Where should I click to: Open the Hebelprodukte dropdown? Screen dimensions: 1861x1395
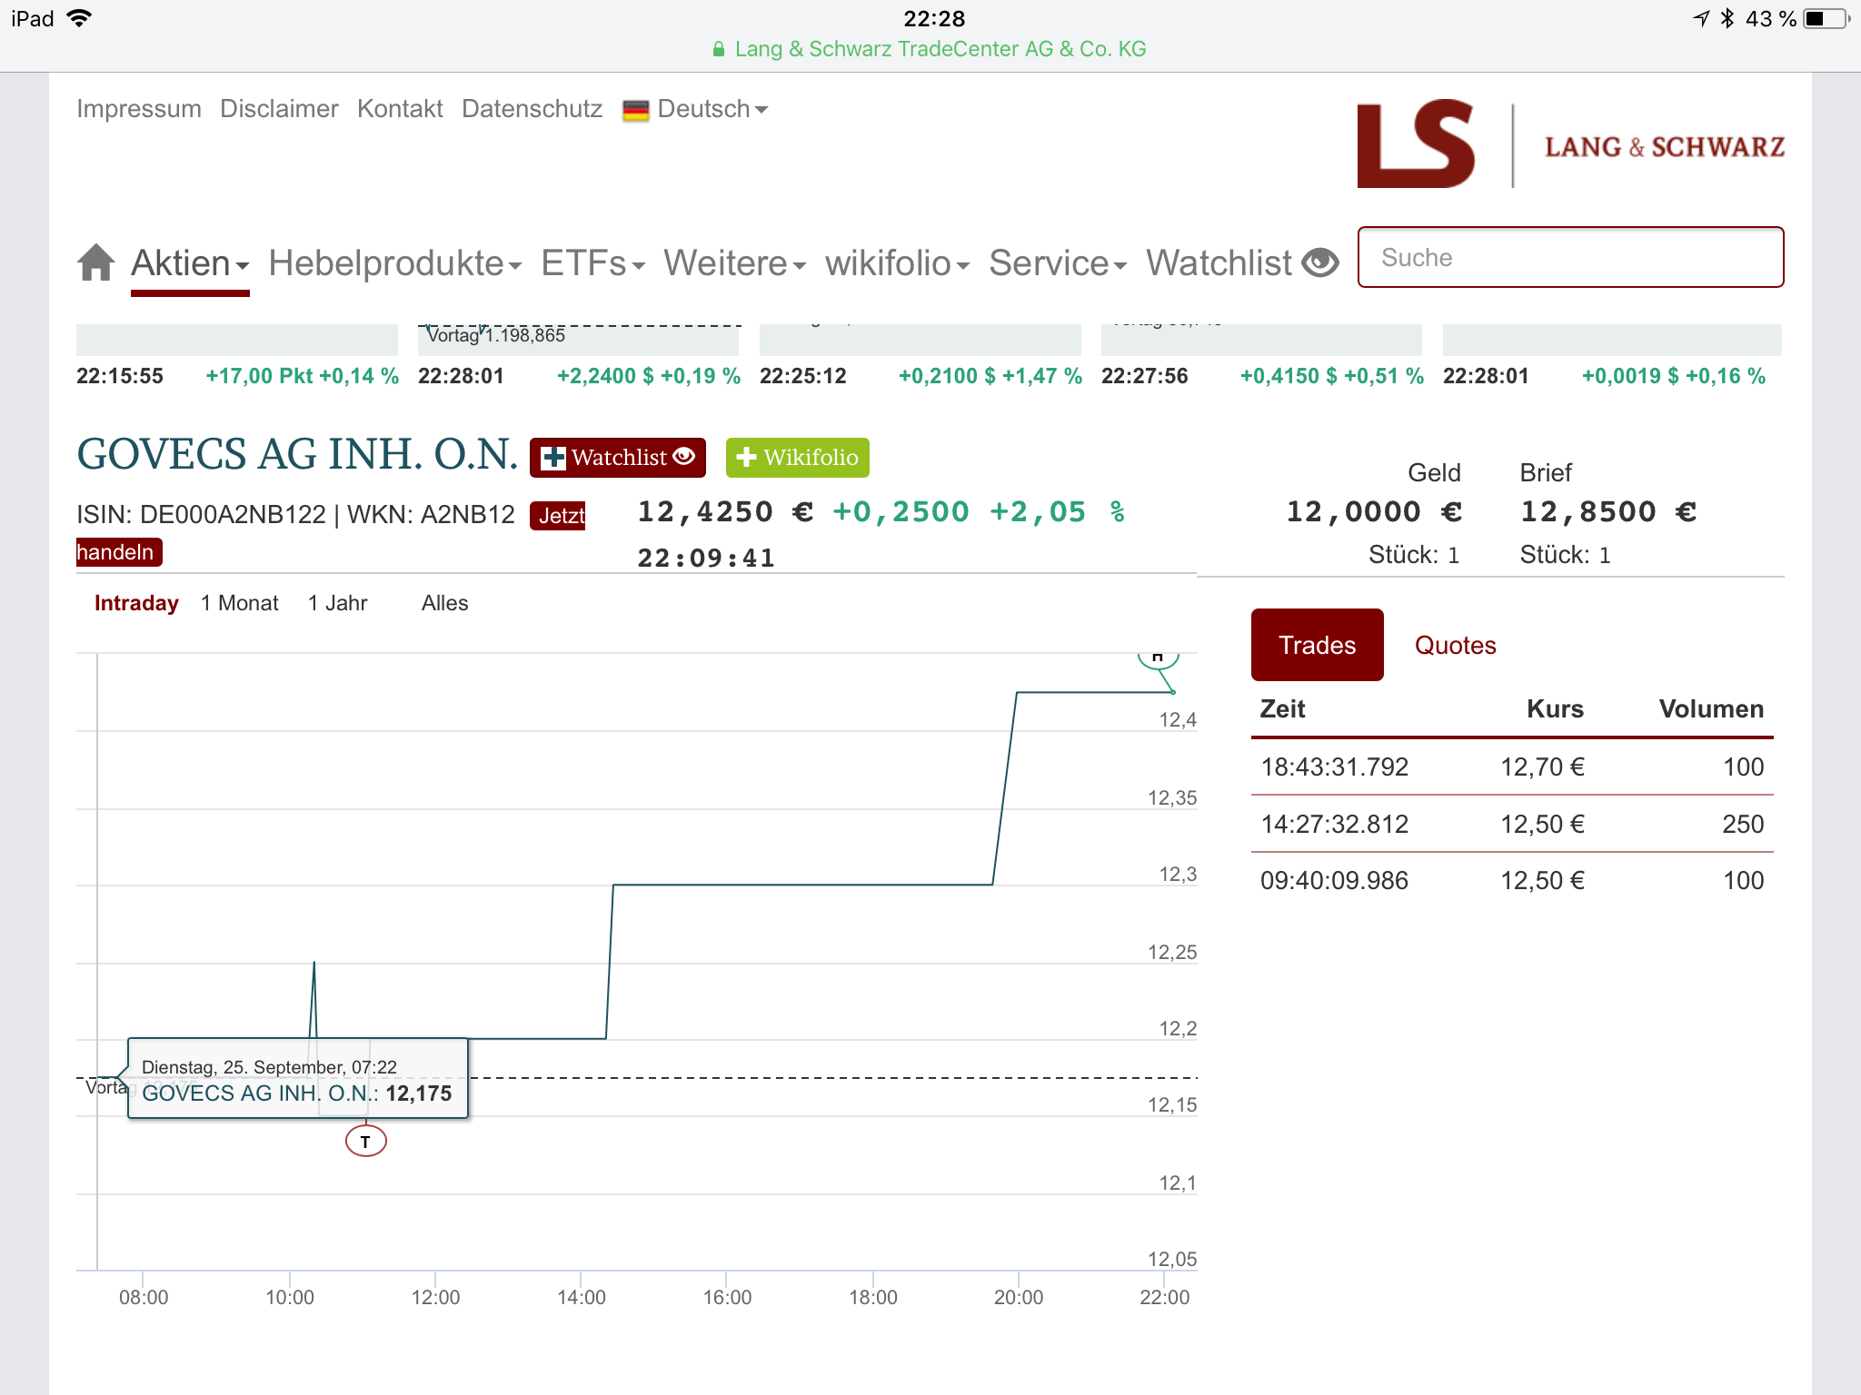coord(394,263)
